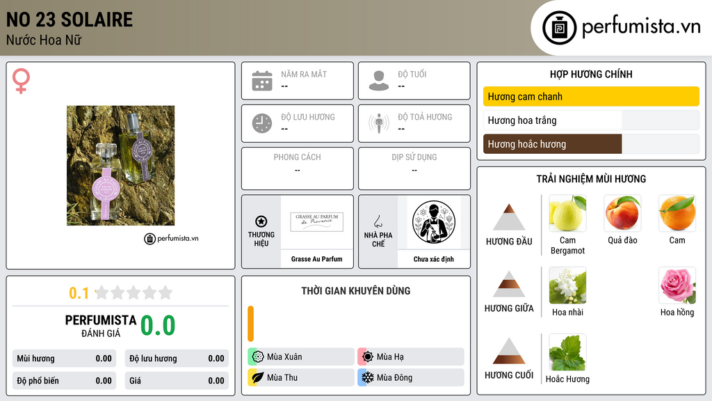The height and width of the screenshot is (401, 712).
Task: Click the person icon beside Độ Tuổi
Action: (379, 81)
